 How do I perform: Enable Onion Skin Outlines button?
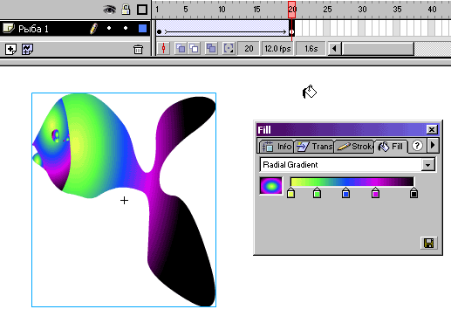(194, 48)
